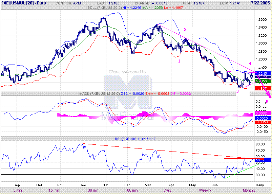Viewport: 272px width, 194px height.
Task: Click the blue -0.0020 MACD tag
Action: [263, 118]
